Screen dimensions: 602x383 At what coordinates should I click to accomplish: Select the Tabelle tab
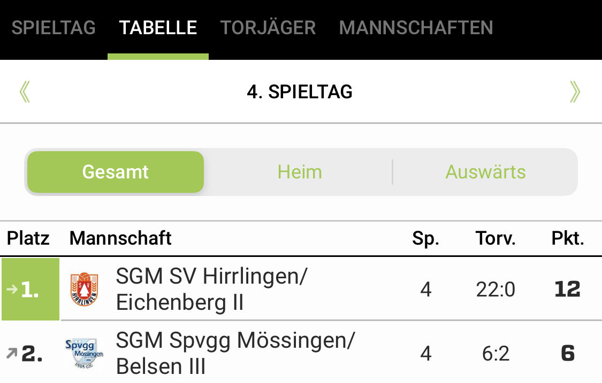pyautogui.click(x=158, y=28)
